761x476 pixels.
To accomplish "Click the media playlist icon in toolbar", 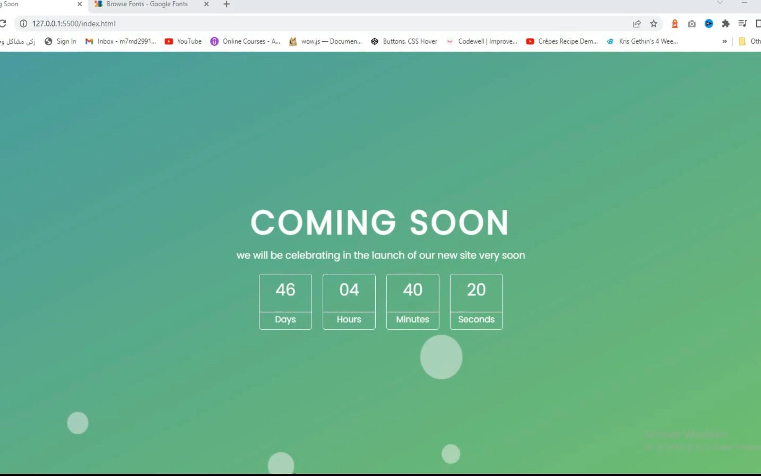I will click(x=743, y=24).
